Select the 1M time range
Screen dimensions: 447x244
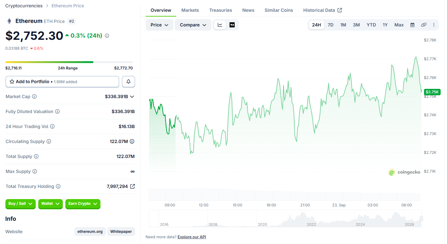pyautogui.click(x=343, y=25)
